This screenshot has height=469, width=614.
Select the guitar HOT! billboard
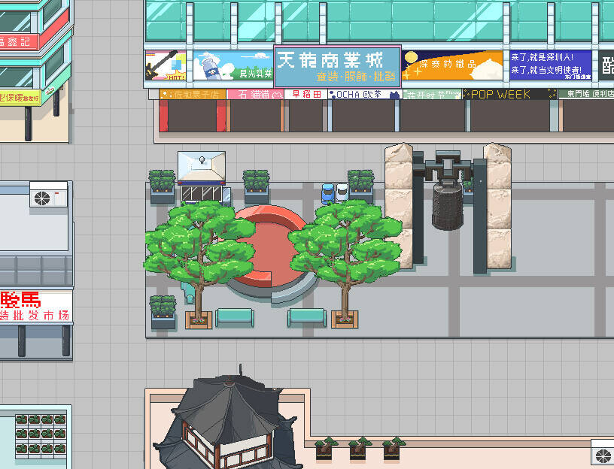coord(166,65)
